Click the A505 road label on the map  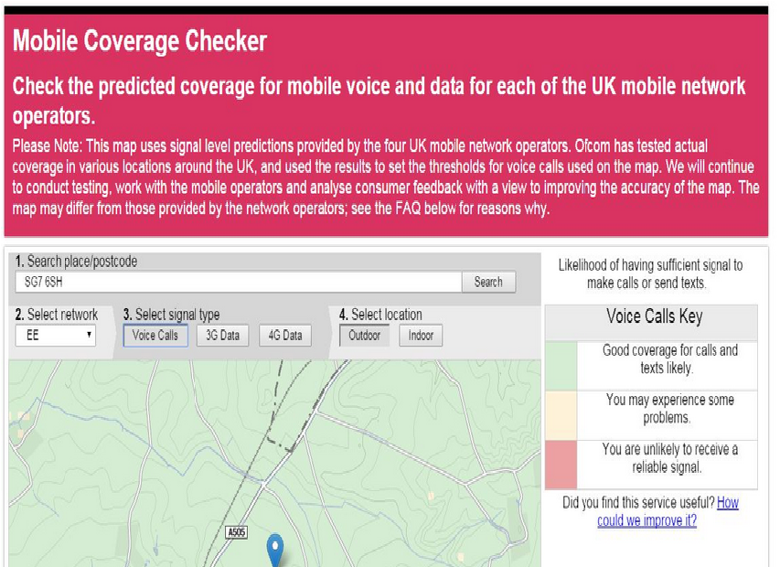(x=237, y=532)
